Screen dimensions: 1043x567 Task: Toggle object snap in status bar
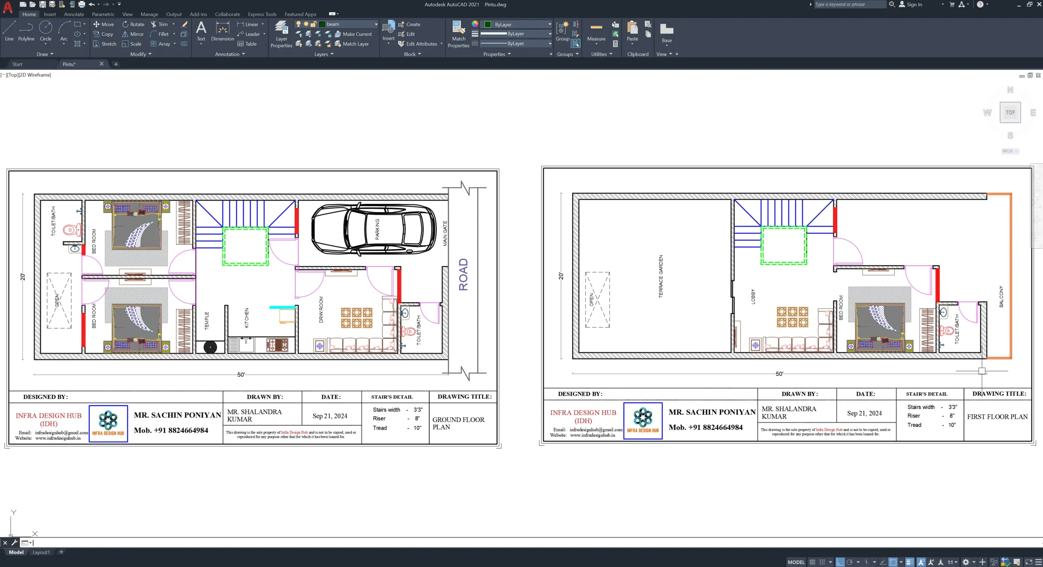coord(893,562)
